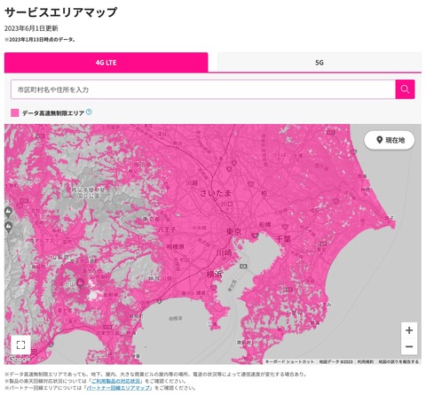Click the 東京 label on the map
This screenshot has height=395, width=426.
pos(233,231)
